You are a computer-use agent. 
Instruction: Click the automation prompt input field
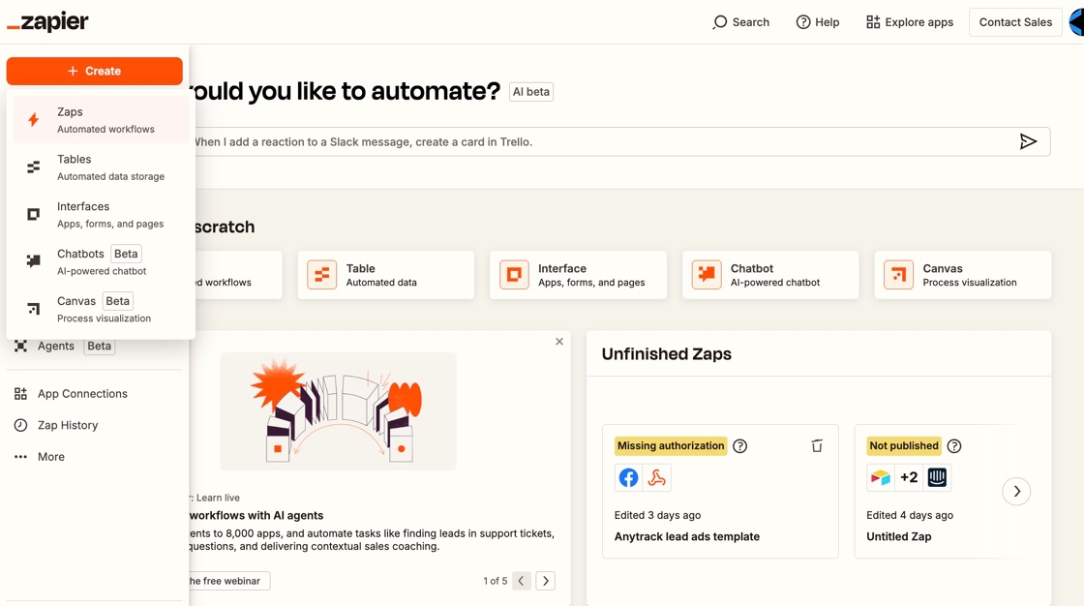click(x=600, y=141)
